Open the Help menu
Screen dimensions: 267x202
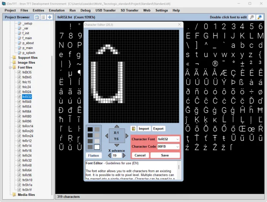[176, 10]
